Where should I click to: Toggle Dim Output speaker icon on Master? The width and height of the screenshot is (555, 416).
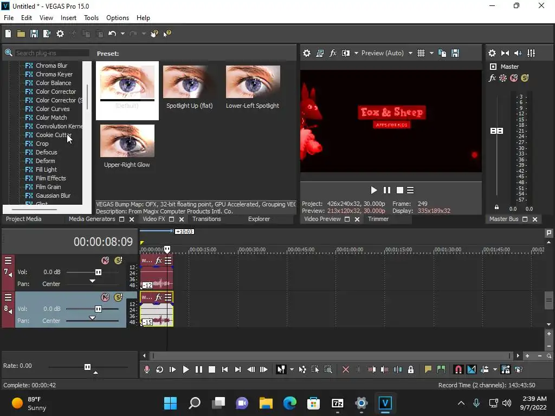[518, 53]
